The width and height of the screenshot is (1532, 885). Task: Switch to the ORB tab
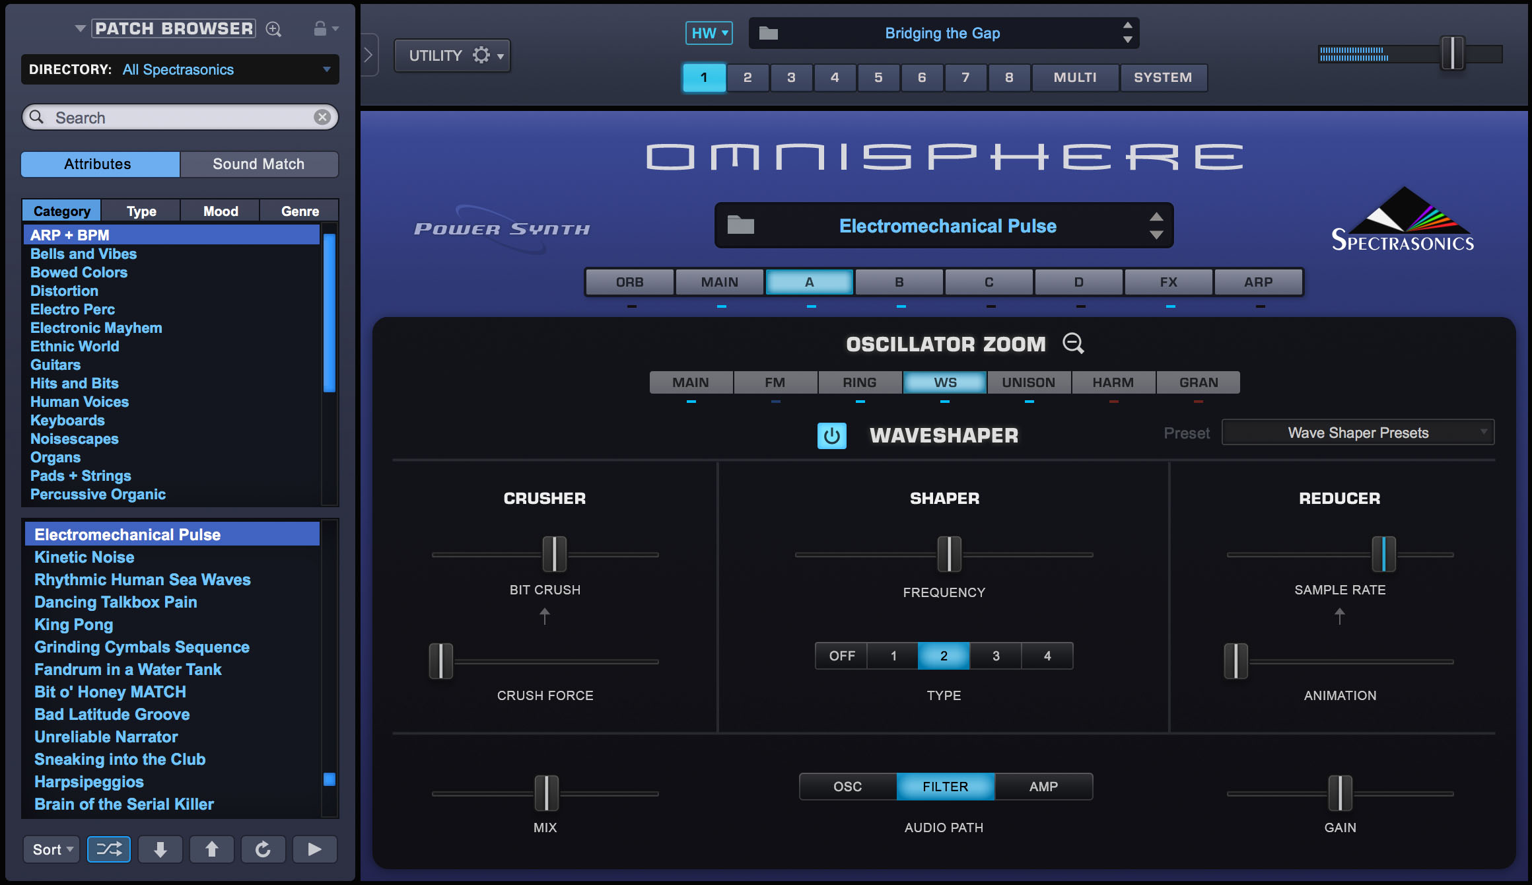pyautogui.click(x=630, y=282)
